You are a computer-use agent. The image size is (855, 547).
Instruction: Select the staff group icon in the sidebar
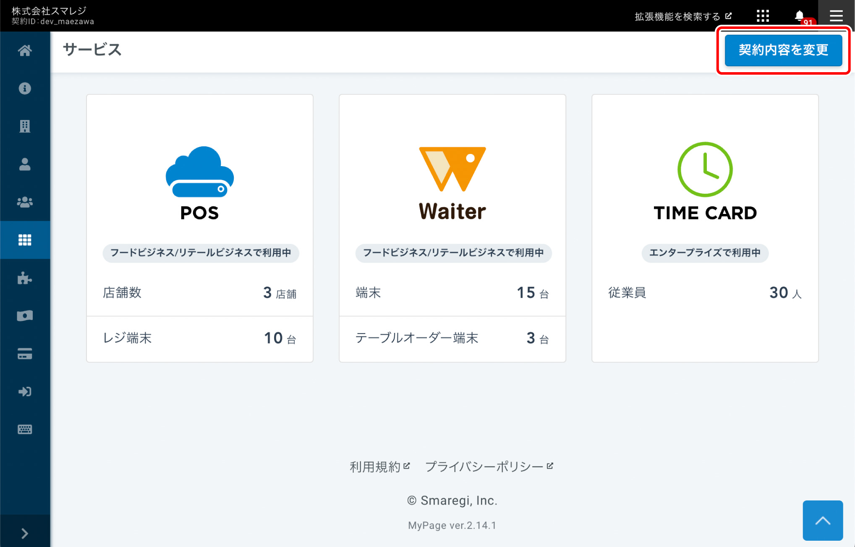25,202
